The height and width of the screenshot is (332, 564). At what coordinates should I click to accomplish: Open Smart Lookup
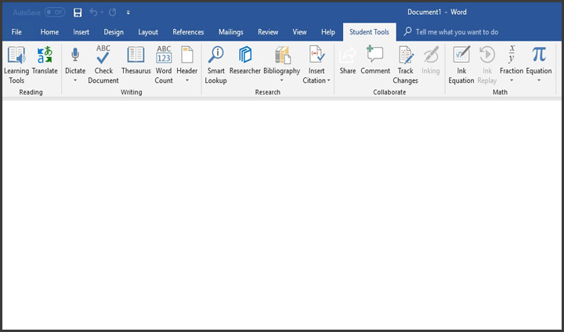click(x=216, y=65)
